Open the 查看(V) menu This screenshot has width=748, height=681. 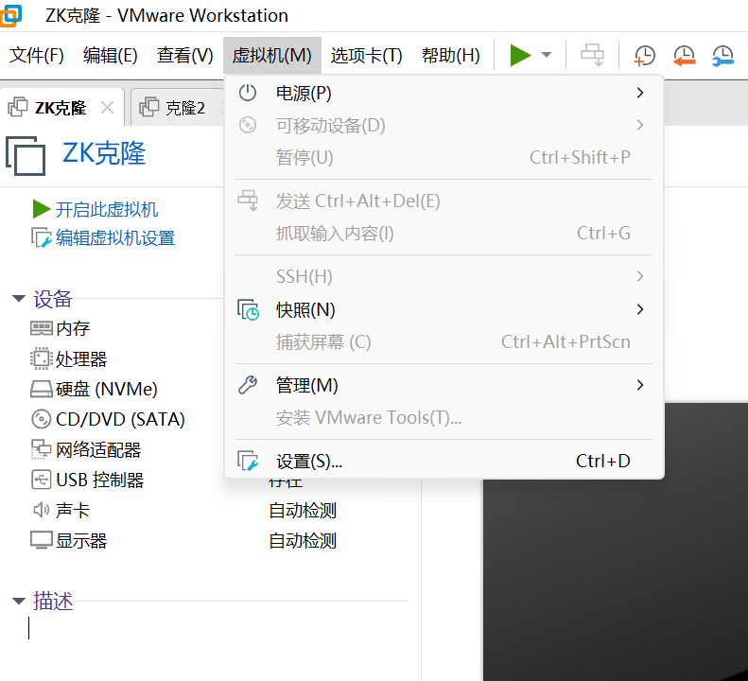[185, 56]
